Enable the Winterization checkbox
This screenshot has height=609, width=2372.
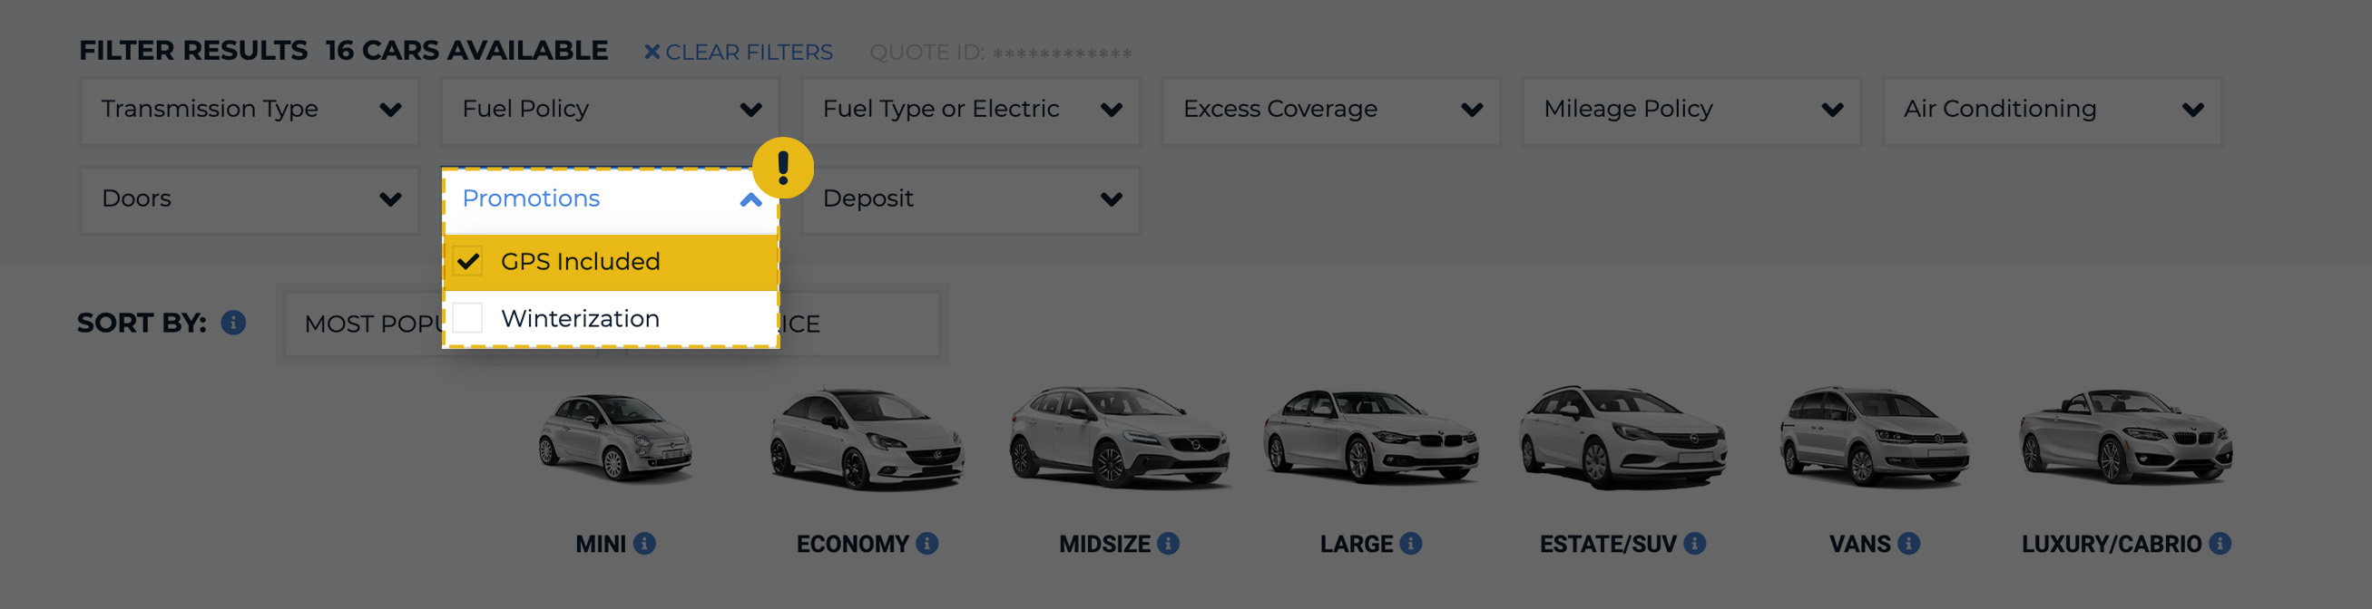point(467,318)
